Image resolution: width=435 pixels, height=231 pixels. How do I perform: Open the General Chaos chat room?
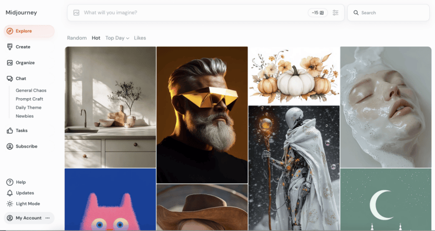[x=31, y=90]
